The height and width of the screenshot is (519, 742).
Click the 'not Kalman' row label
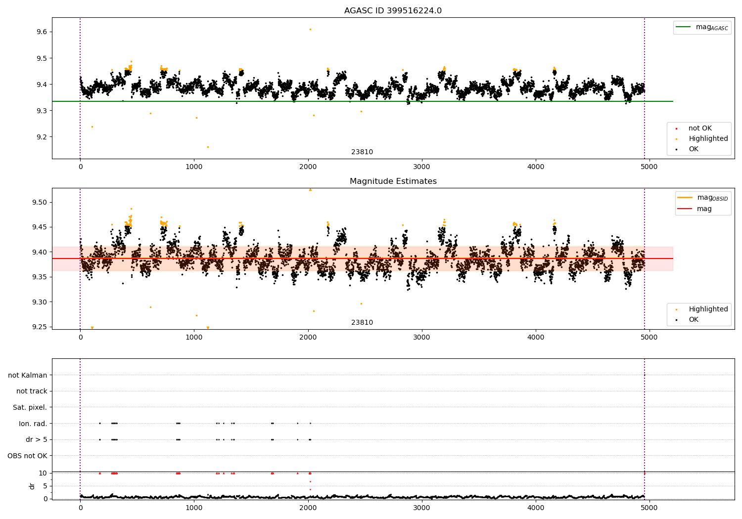point(28,376)
